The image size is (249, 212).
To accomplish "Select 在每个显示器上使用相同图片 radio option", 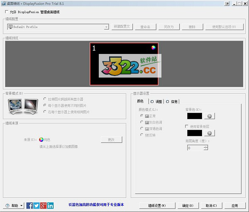I will tap(45, 112).
